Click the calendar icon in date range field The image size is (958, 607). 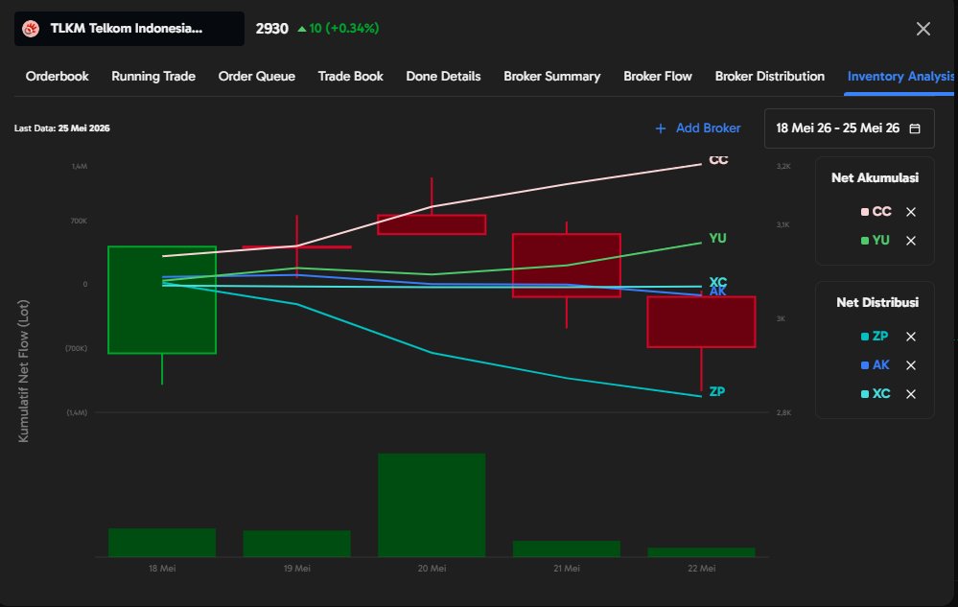915,128
